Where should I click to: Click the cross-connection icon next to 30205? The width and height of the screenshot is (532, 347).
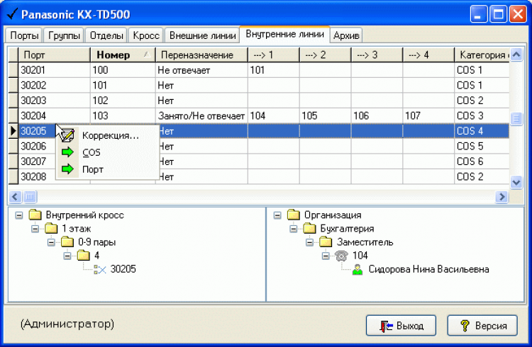point(100,269)
